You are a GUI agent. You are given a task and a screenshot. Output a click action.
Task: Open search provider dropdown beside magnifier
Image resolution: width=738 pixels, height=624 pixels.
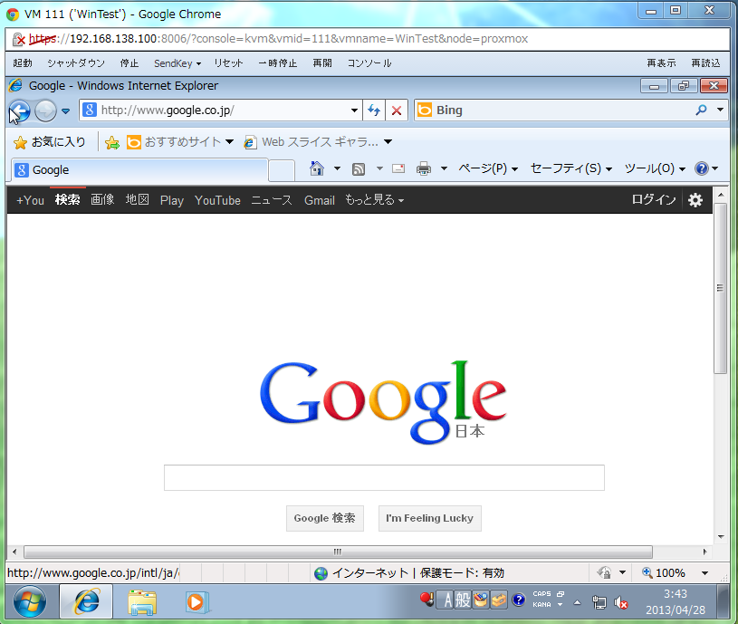point(720,110)
